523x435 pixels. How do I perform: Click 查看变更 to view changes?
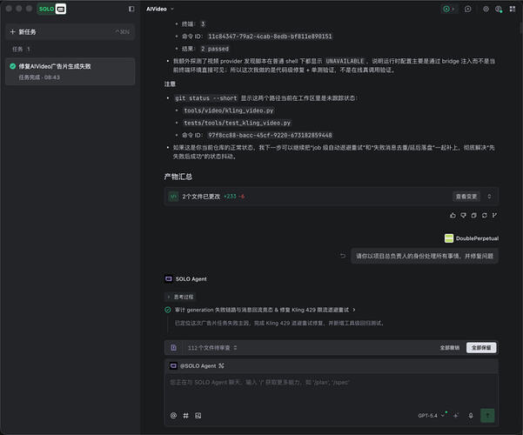click(466, 197)
